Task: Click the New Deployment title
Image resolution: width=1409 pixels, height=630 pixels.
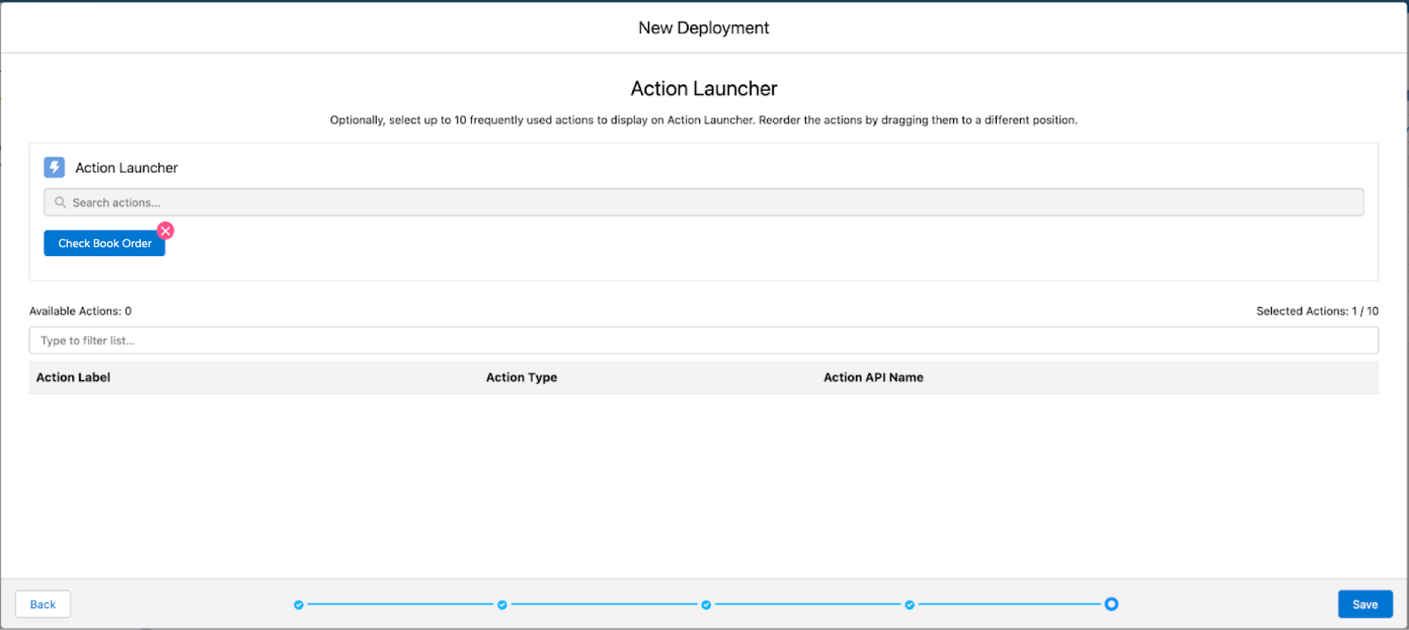Action: click(704, 28)
